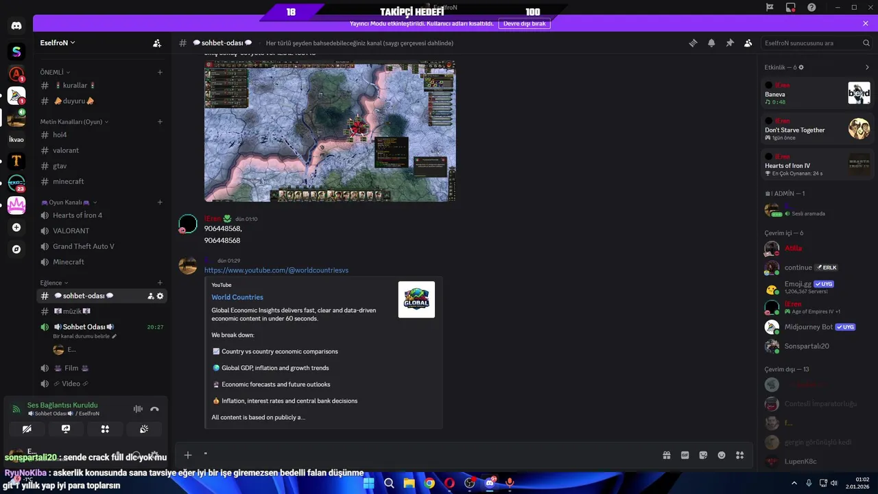Expand the Etkinlik panel arrow
878x494 pixels.
(867, 67)
